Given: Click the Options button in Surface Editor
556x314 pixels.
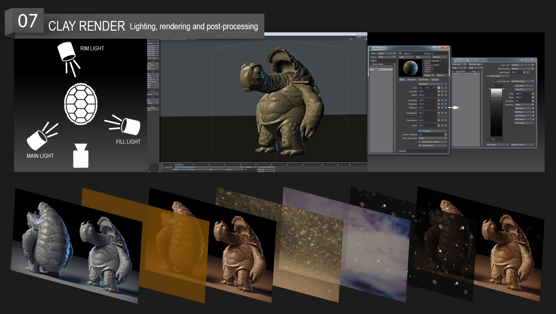Looking at the screenshot, I should 441,75.
